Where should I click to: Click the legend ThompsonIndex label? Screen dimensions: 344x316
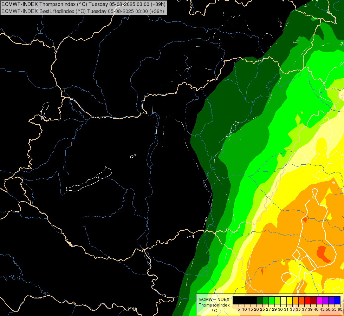pos(214,305)
